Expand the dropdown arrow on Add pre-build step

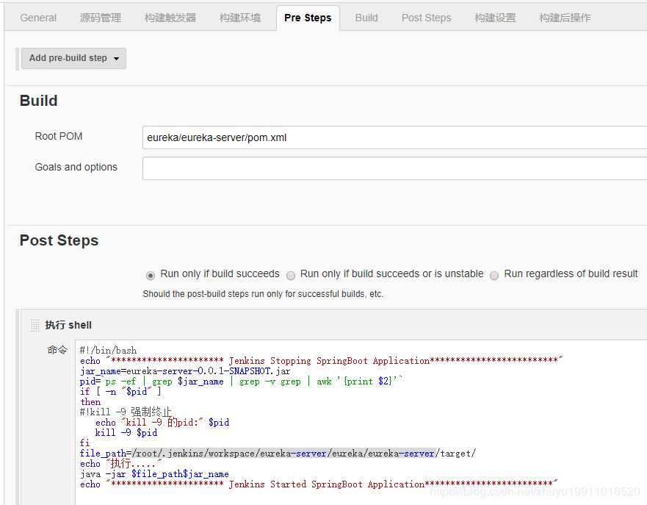click(x=115, y=58)
